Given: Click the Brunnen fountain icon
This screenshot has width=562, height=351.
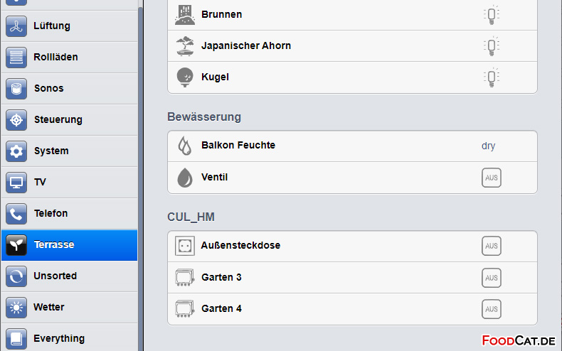Looking at the screenshot, I should tap(184, 15).
